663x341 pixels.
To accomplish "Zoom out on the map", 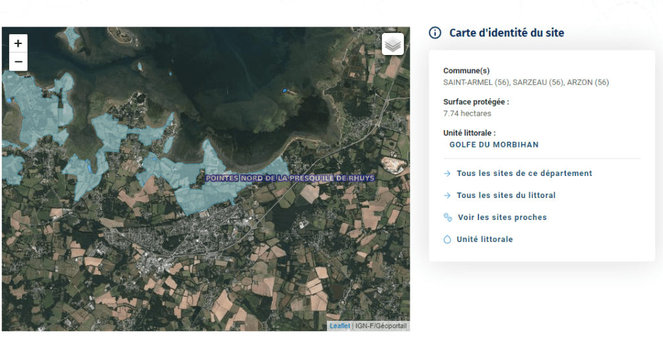I will pyautogui.click(x=18, y=61).
